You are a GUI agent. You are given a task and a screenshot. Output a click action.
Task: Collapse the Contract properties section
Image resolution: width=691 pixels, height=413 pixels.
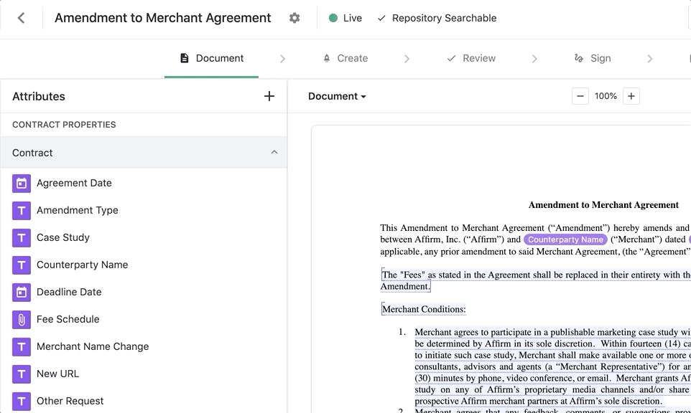(x=274, y=152)
